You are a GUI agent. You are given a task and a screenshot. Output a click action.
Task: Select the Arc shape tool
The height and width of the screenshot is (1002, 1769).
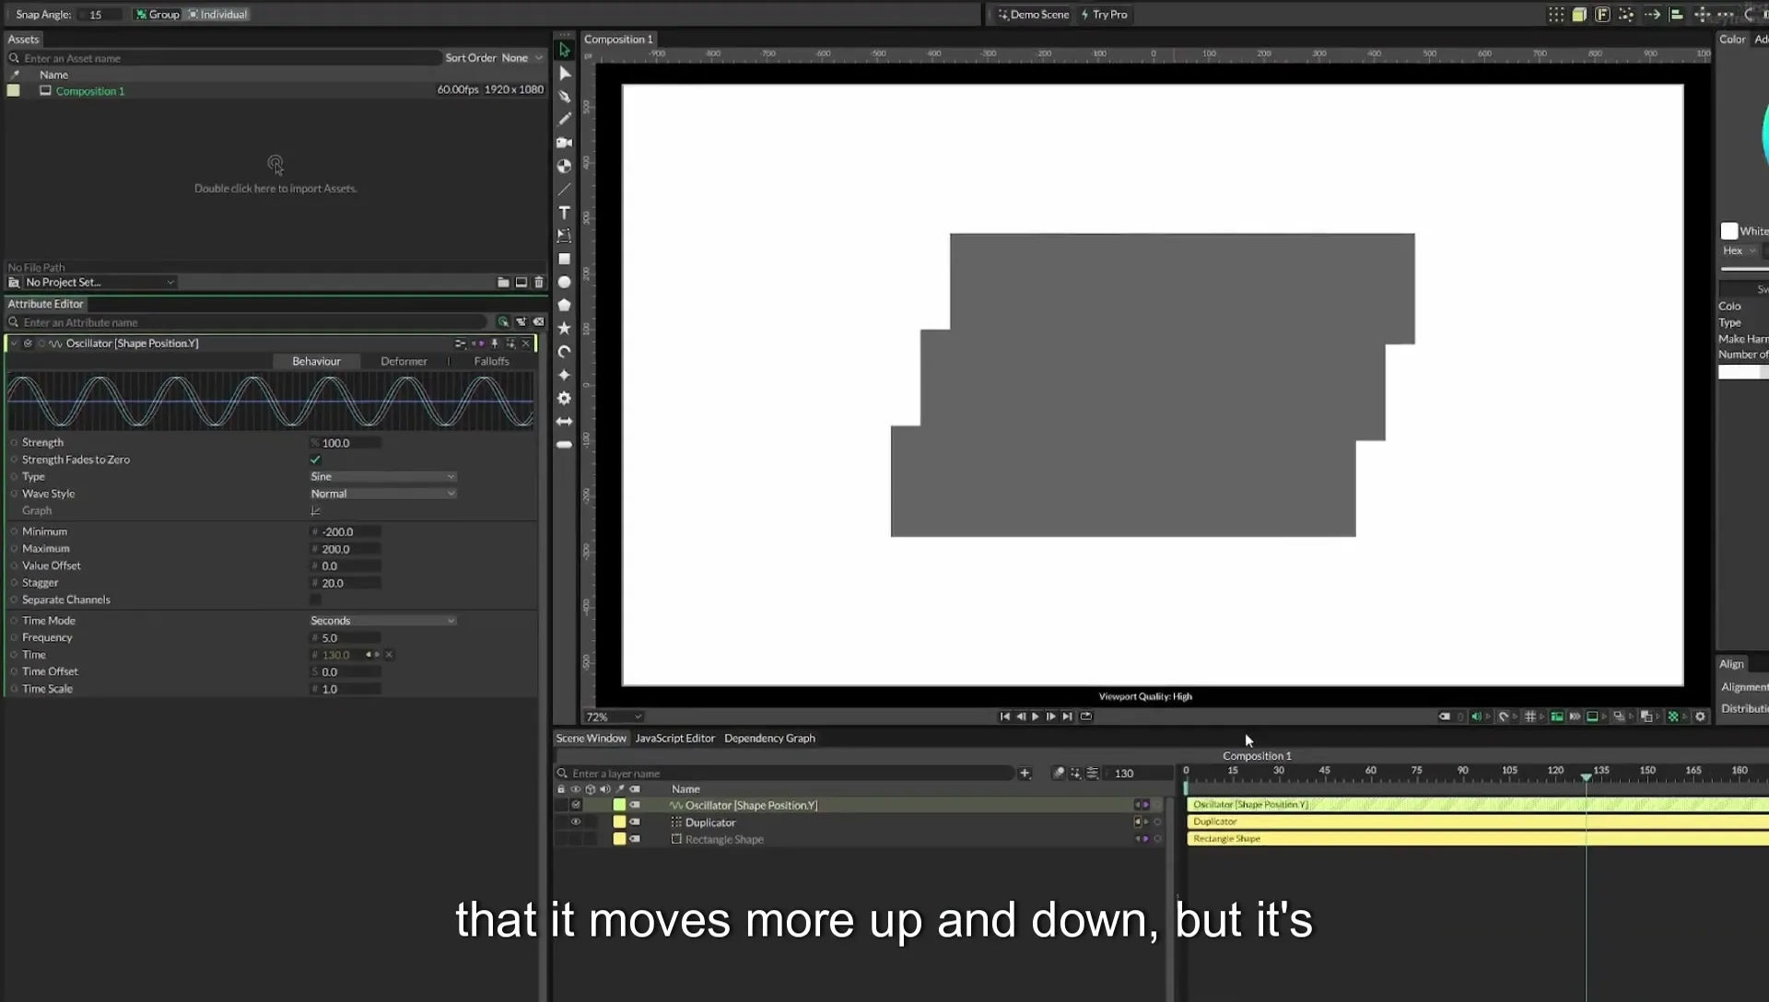point(565,352)
